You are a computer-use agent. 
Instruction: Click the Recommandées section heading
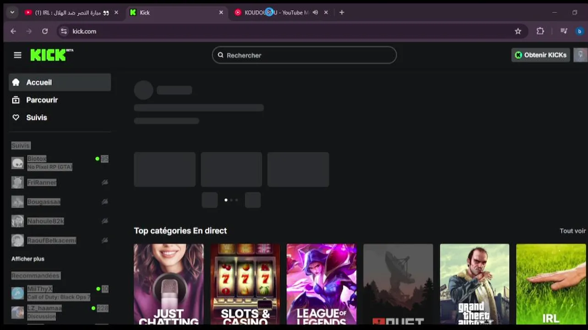(x=36, y=275)
